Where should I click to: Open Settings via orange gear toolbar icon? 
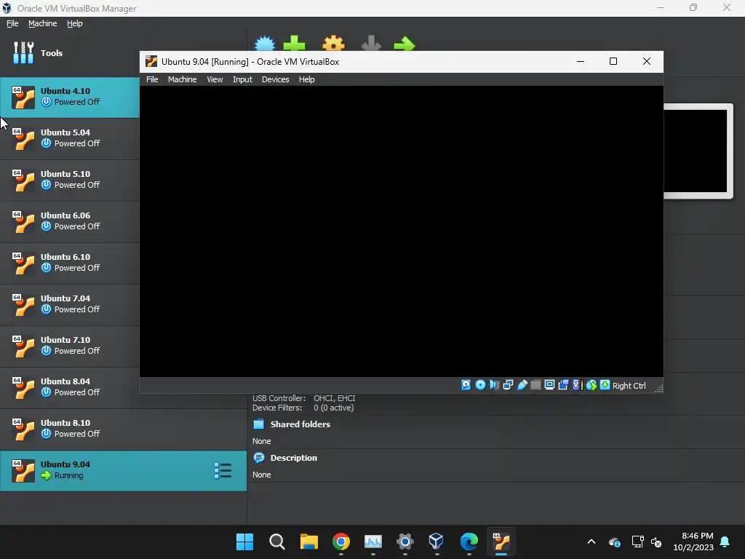click(x=333, y=43)
